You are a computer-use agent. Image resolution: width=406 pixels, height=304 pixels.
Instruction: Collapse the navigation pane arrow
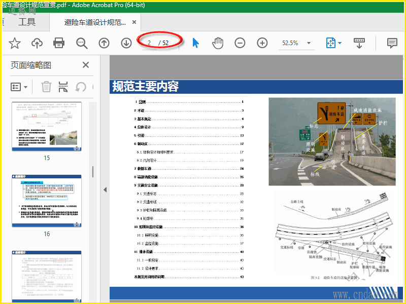(x=105, y=189)
